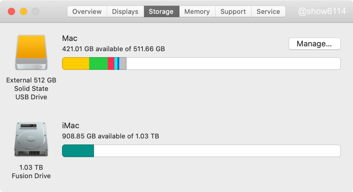Open the Memory tab

pos(197,11)
